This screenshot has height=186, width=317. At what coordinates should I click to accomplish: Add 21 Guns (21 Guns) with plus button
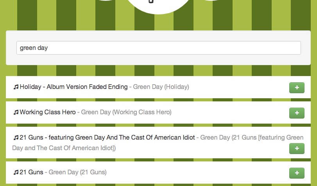297,173
